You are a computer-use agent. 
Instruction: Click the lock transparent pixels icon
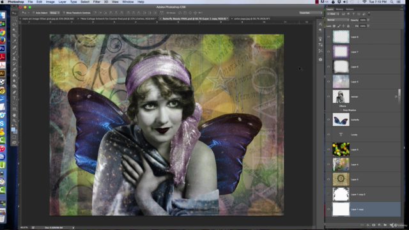click(334, 26)
